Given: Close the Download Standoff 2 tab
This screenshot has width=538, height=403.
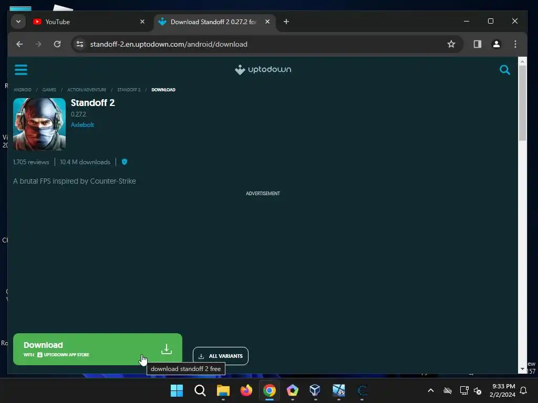Looking at the screenshot, I should pyautogui.click(x=267, y=22).
